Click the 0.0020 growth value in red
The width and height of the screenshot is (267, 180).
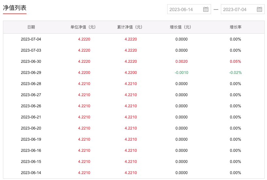point(181,62)
